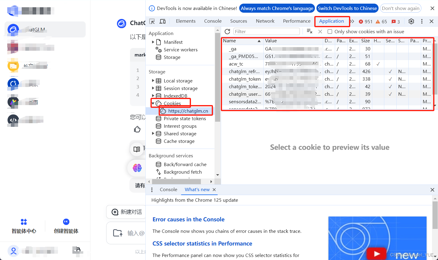The height and width of the screenshot is (260, 438).
Task: Show more DevTools tabs chevron
Action: point(352,21)
